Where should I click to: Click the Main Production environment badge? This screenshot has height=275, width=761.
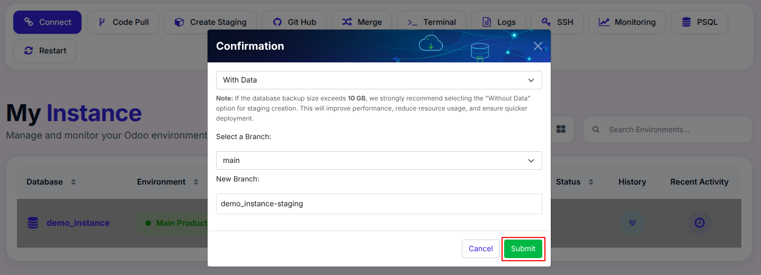point(173,223)
